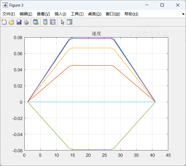
Task: Open the 查看(V) menu
Action: [43, 14]
